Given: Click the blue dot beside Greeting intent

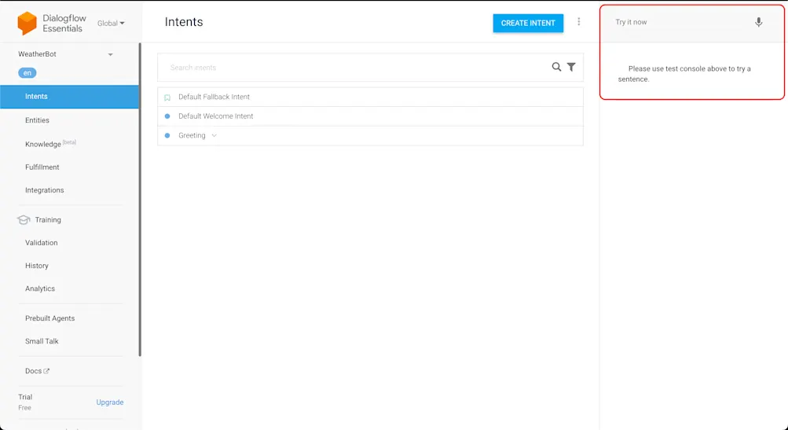Looking at the screenshot, I should (167, 135).
